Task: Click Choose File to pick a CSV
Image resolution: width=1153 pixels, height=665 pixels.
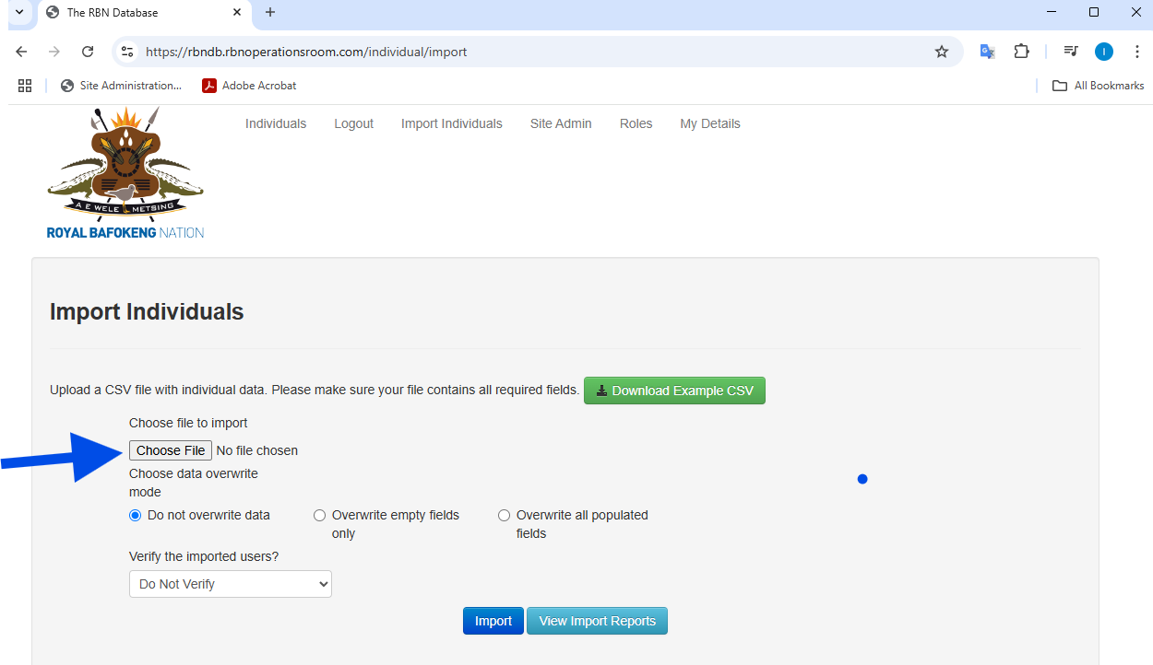Action: tap(171, 450)
